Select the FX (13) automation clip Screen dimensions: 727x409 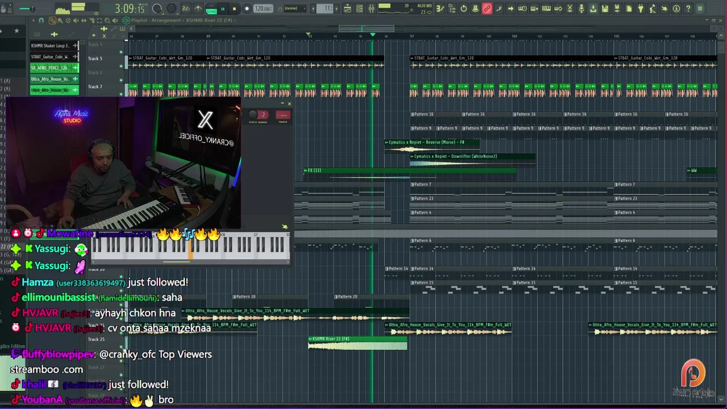point(409,174)
